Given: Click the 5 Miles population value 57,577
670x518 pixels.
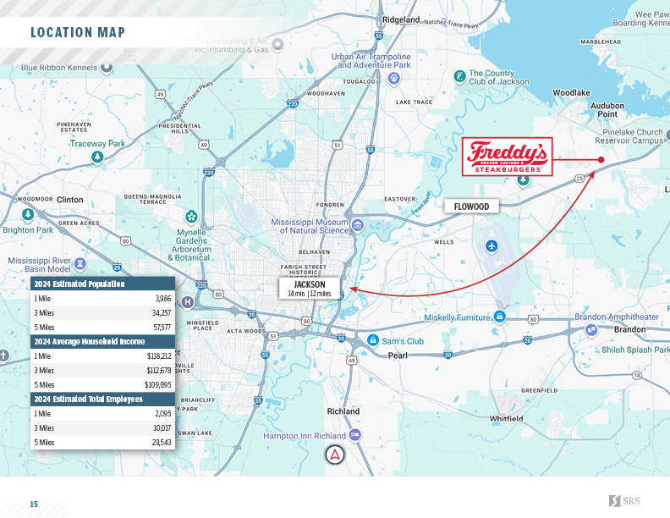Looking at the screenshot, I should click(162, 328).
